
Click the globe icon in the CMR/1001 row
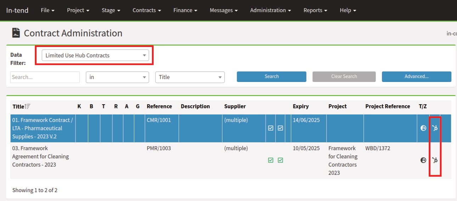coord(423,128)
